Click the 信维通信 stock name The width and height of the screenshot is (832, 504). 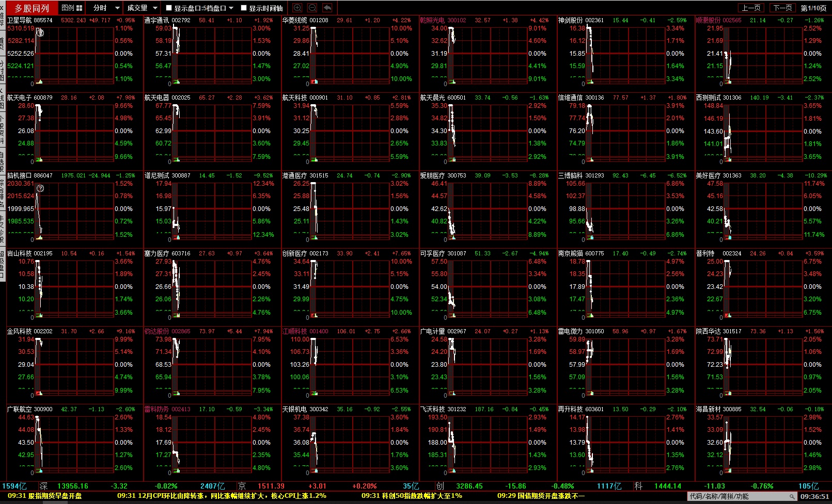[571, 97]
